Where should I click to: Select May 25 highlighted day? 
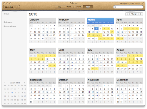[50, 65]
